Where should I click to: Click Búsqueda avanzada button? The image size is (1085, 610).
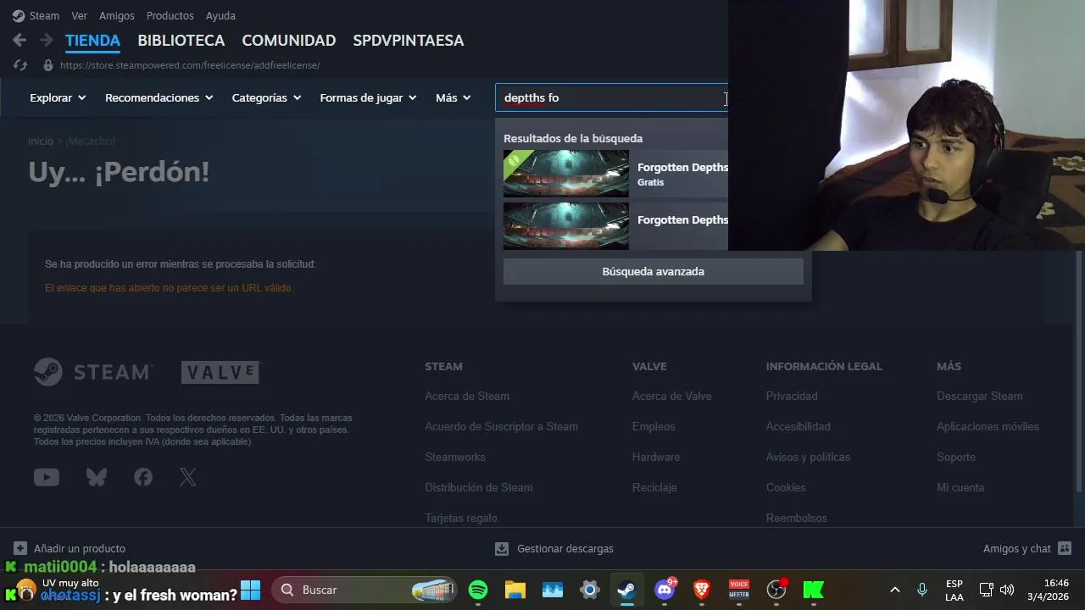click(x=654, y=271)
